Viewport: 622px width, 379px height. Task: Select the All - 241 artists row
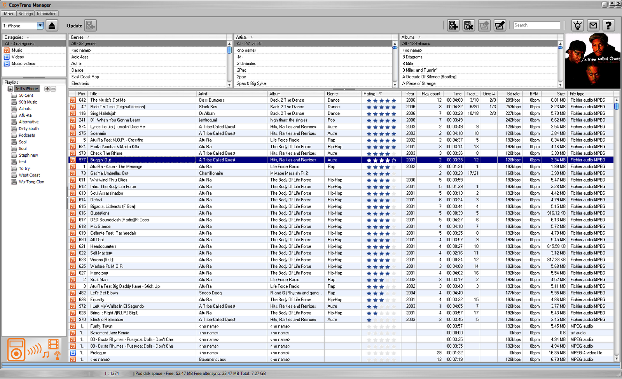tap(313, 44)
